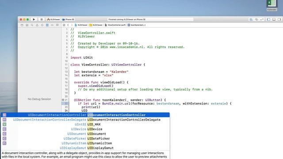Image resolution: width=283 pixels, height=159 pixels.
Task: Click the bestandsnaam constant declaration
Action: (x=101, y=72)
